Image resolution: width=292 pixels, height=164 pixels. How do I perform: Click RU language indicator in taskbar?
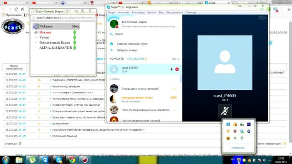[x=233, y=159]
